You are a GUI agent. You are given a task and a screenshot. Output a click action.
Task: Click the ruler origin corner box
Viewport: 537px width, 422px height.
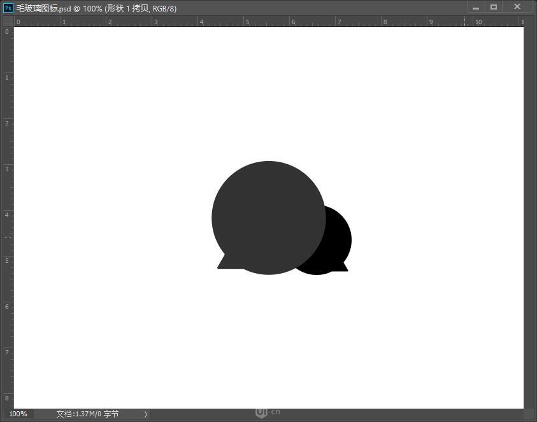(6, 21)
